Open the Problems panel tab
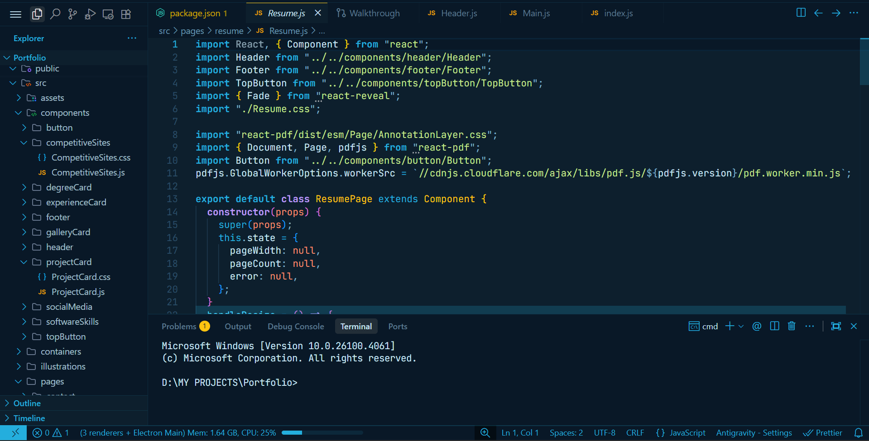Viewport: 869px width, 441px height. 185,326
